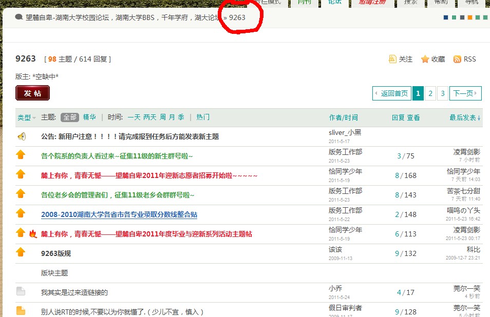This screenshot has width=490, height=317.
Task: Click the forum home speech-bubble icon
Action: click(x=19, y=17)
